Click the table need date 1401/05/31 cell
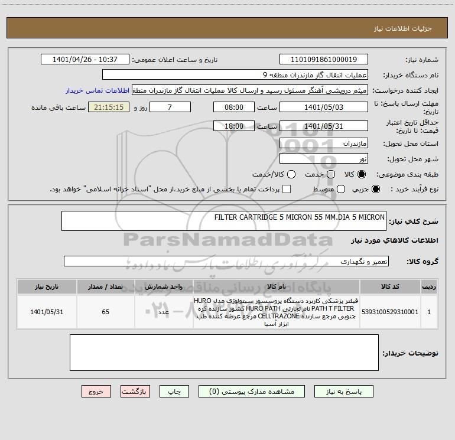 (47, 312)
